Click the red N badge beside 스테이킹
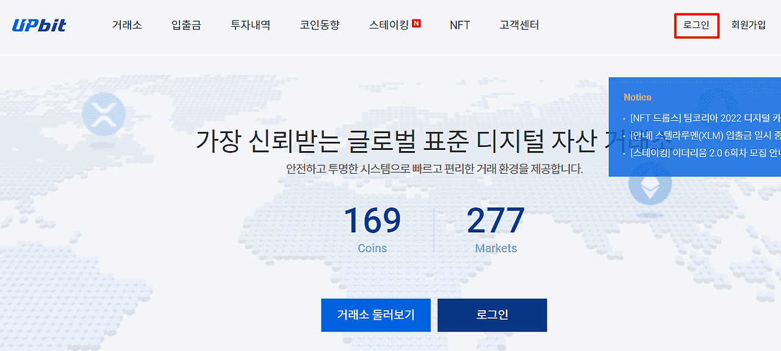 pos(417,24)
